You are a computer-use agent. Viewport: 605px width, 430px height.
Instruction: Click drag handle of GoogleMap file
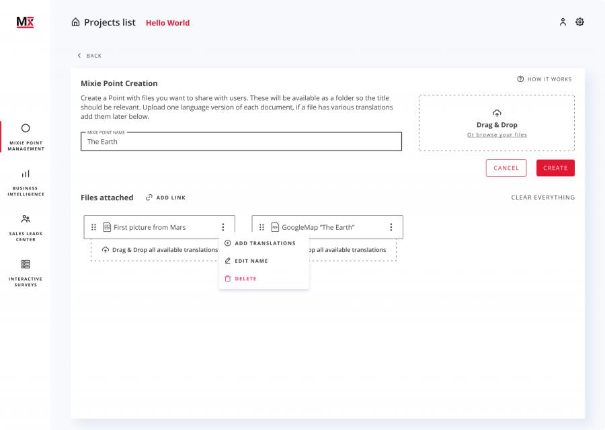click(261, 227)
